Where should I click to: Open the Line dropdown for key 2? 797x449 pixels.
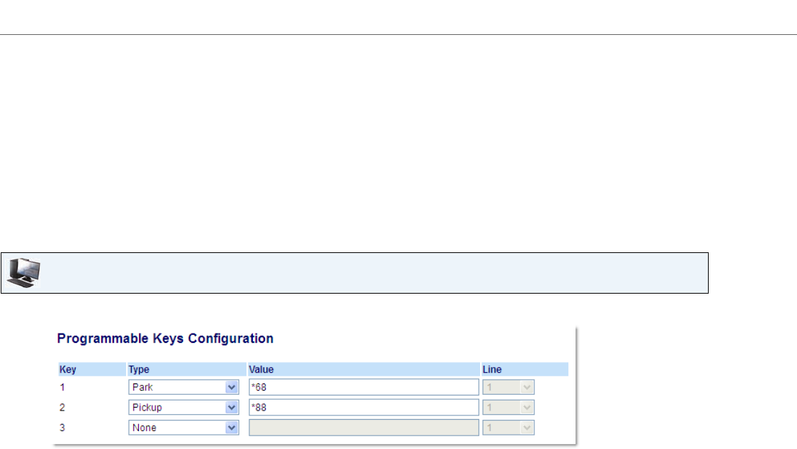coord(509,407)
